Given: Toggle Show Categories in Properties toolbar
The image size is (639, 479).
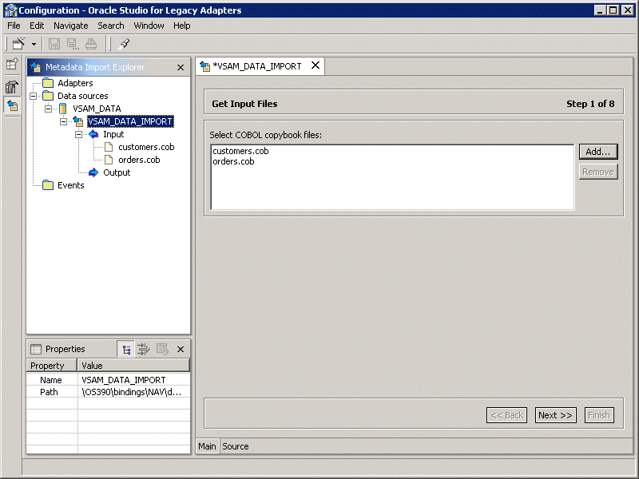Looking at the screenshot, I should click(x=126, y=350).
